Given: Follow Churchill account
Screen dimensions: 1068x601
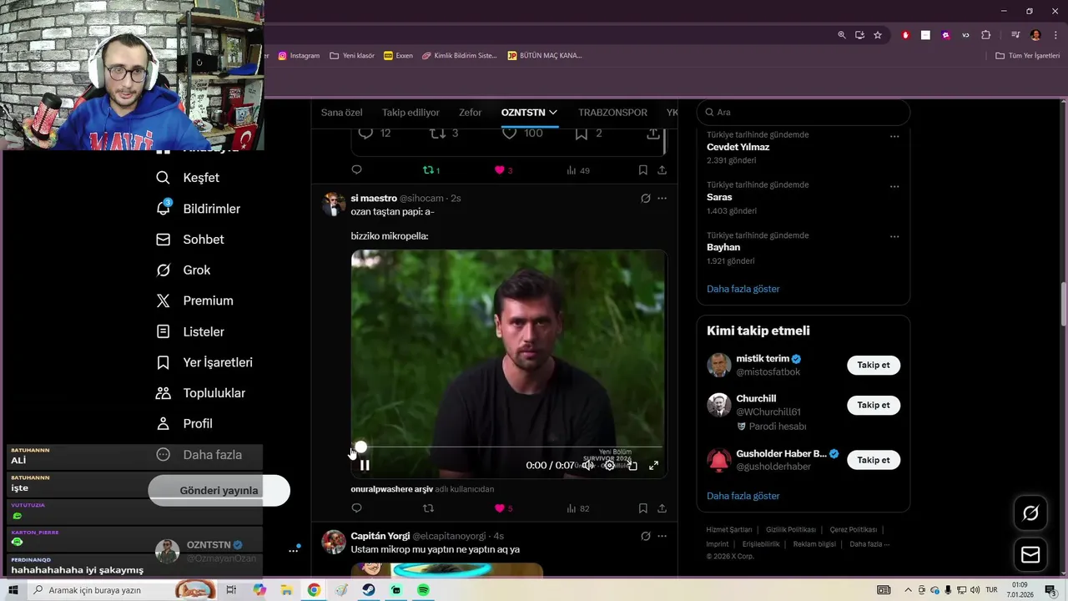Looking at the screenshot, I should [x=874, y=405].
